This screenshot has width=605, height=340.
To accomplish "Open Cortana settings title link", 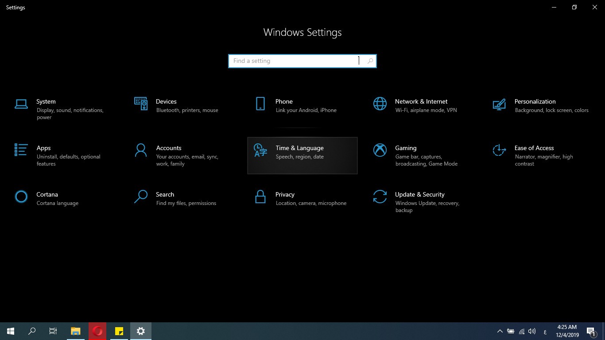I will [47, 194].
